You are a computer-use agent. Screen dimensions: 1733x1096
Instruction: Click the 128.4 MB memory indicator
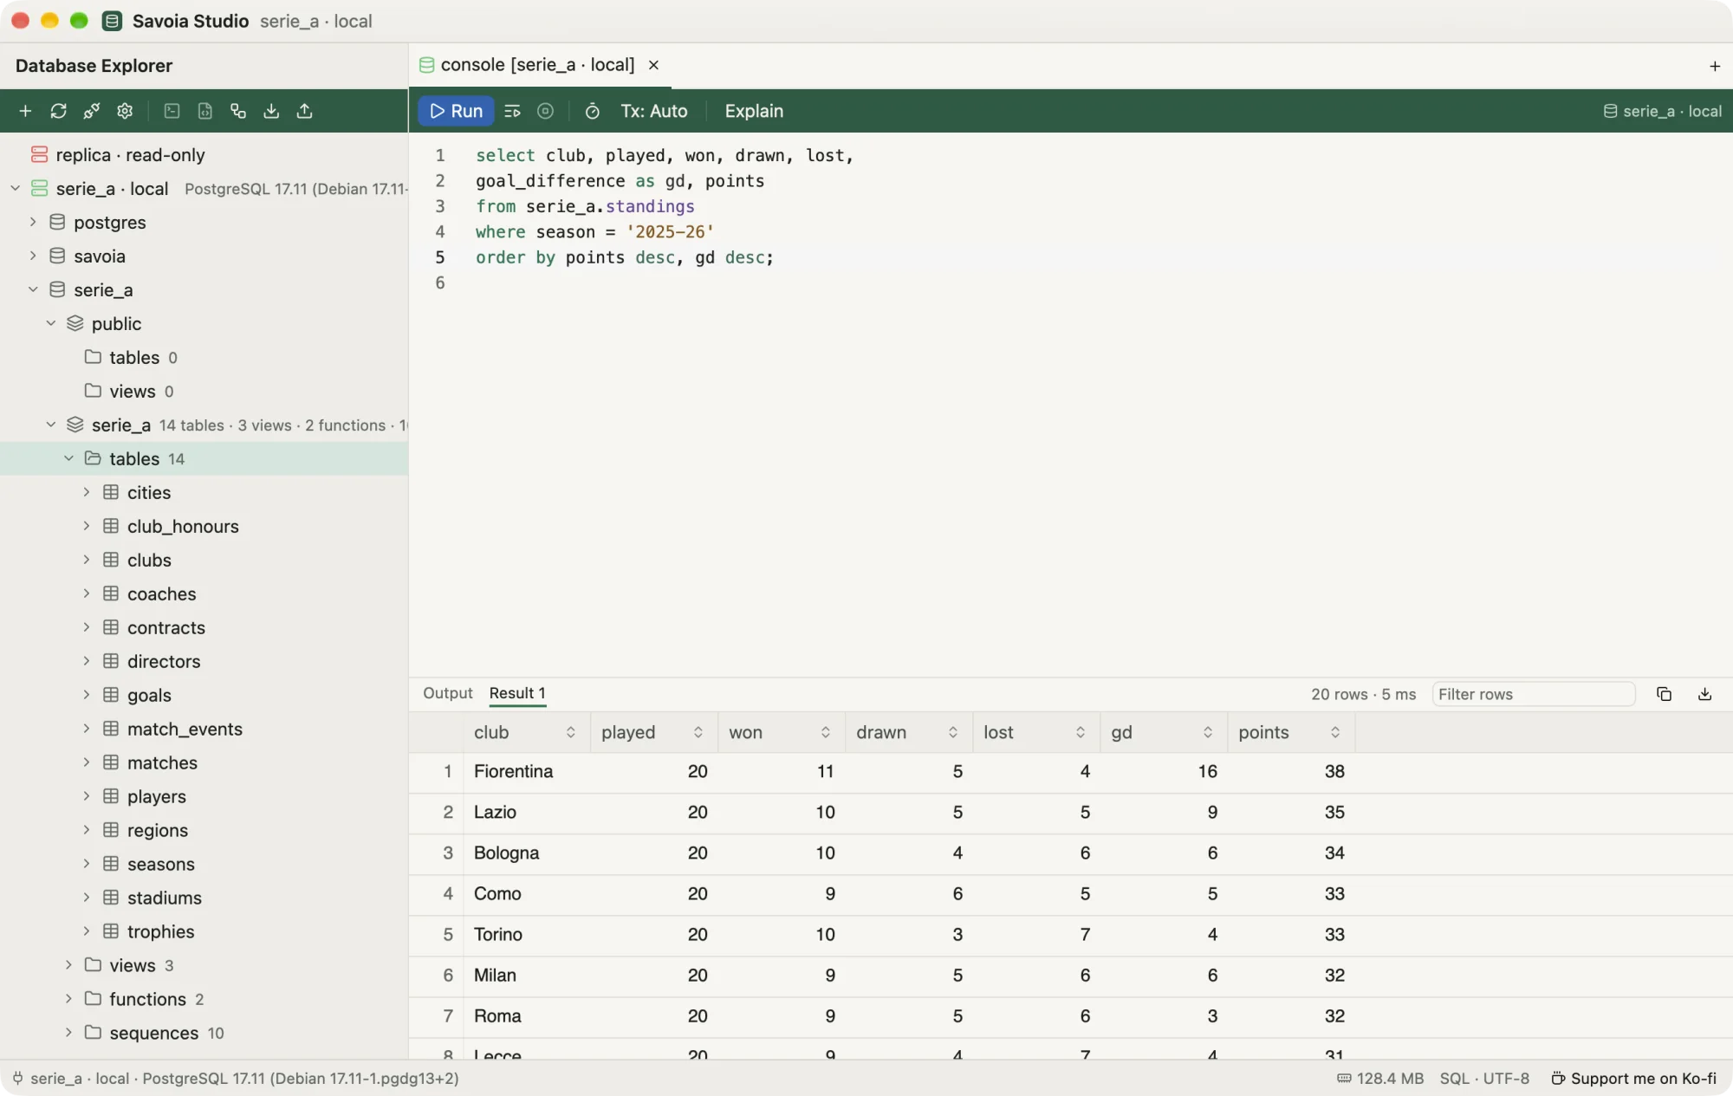[1380, 1079]
